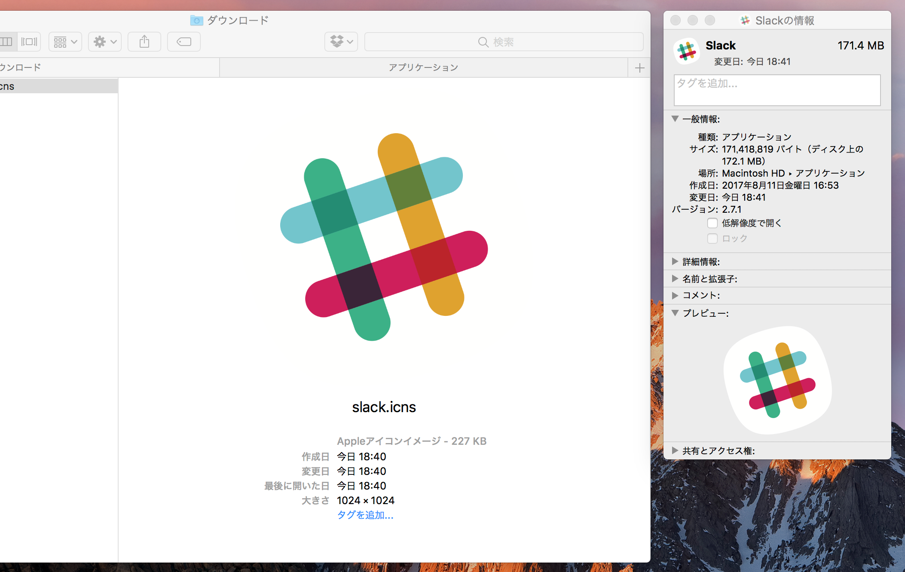Select the アプリケーション tab
This screenshot has height=572, width=905.
pos(424,67)
